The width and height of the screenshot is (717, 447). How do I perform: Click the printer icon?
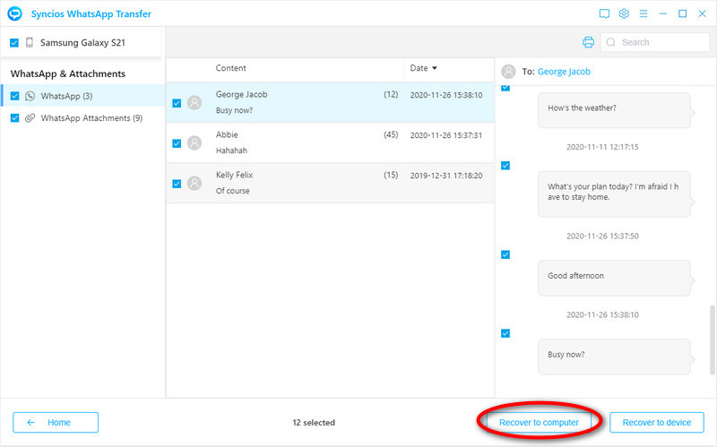tap(588, 42)
